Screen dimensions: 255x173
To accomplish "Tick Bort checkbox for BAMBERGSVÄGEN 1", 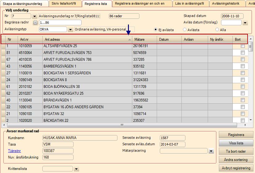I will coord(243,66).
